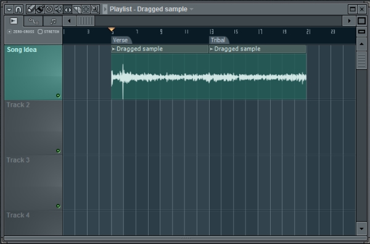
Task: Click bar 13 on the timeline ruler
Action: (212, 32)
